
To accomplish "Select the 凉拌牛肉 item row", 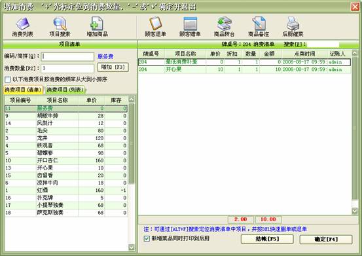I will pyautogui.click(x=66, y=183).
